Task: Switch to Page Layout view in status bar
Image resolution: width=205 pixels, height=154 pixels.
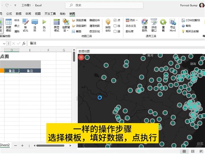Action: pos(193,151)
